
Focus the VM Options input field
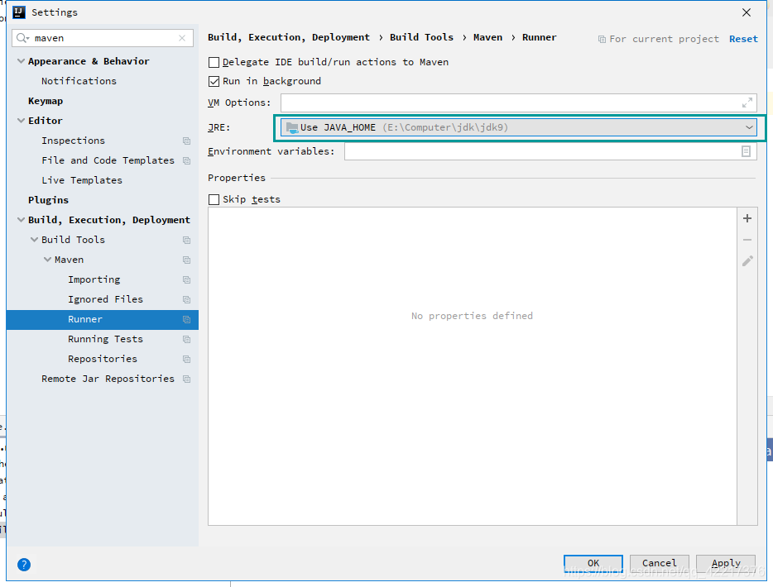(x=519, y=103)
